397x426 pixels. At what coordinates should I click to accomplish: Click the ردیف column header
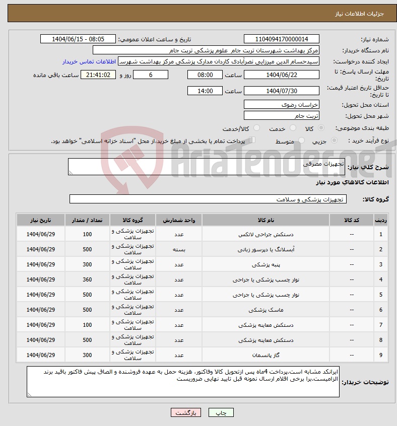click(x=381, y=220)
